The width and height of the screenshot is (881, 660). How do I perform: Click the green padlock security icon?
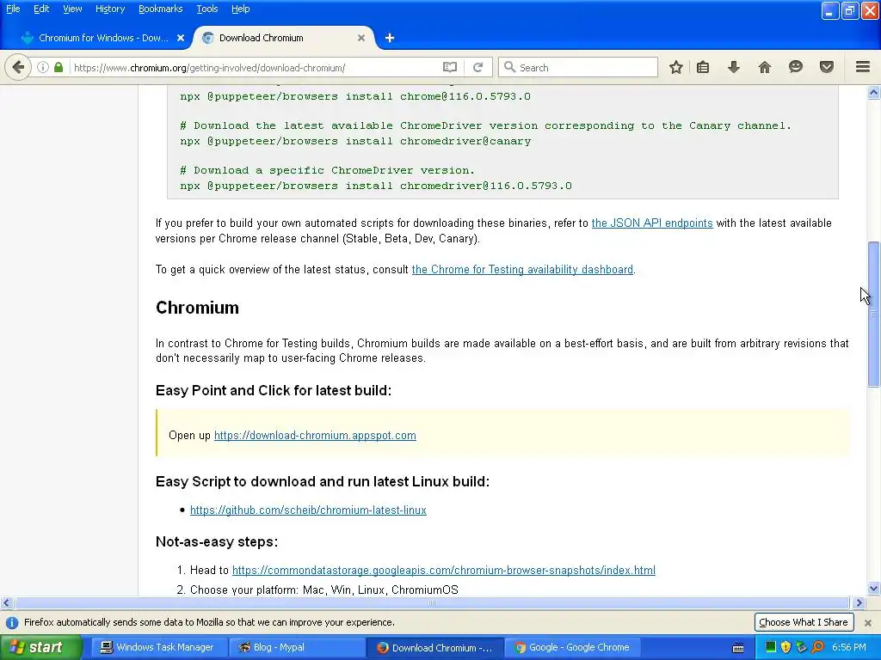coord(59,67)
